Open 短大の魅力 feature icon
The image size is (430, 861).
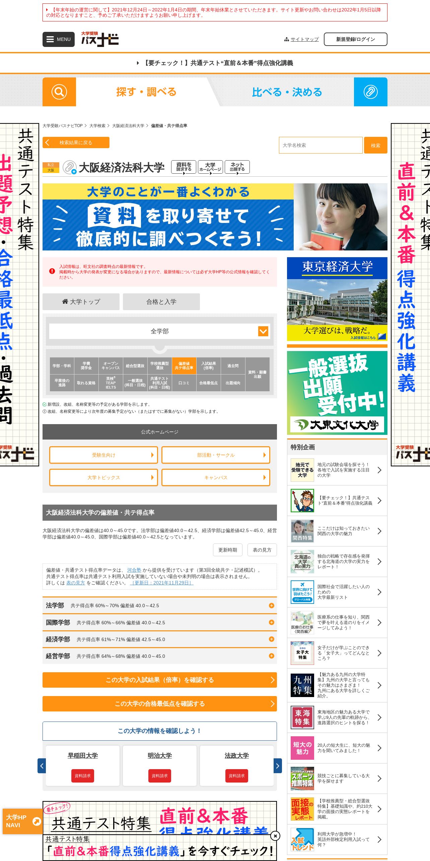pyautogui.click(x=302, y=748)
